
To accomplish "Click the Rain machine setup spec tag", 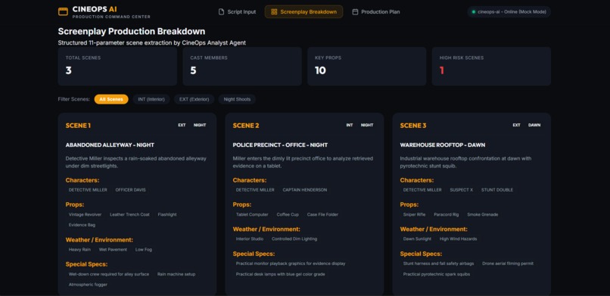I will 176,274.
